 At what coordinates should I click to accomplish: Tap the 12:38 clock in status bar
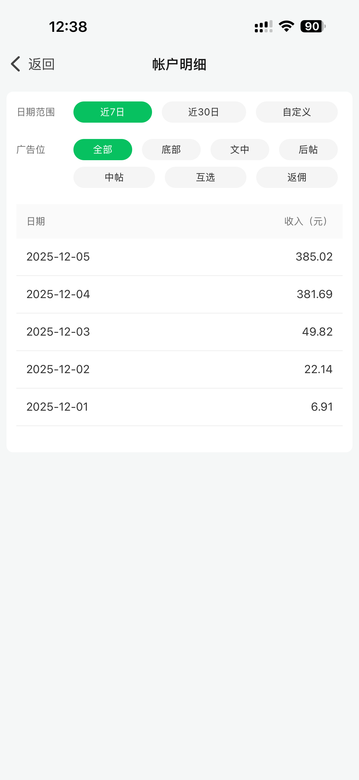[68, 27]
